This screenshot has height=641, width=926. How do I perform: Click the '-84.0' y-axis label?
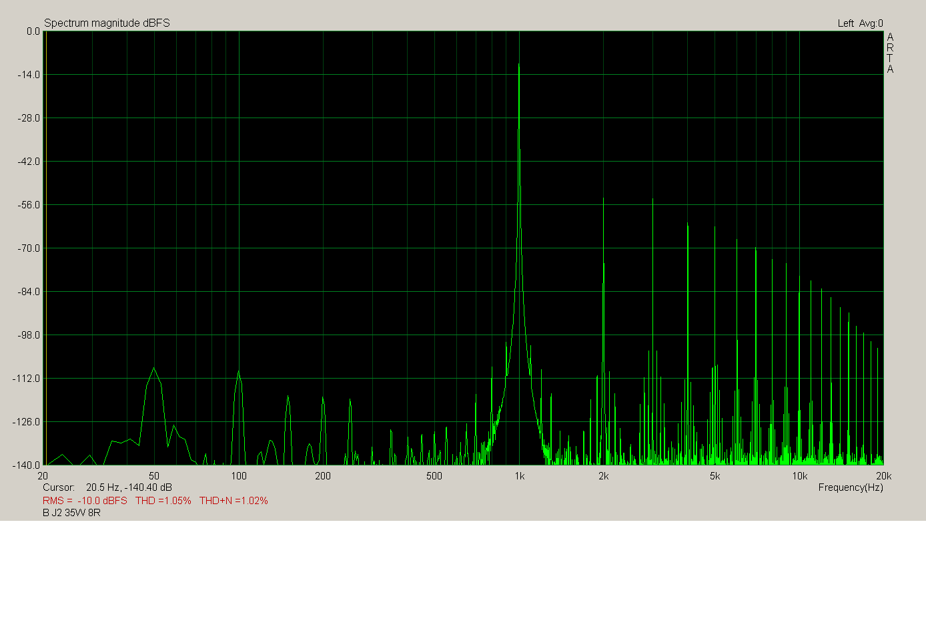pos(29,292)
